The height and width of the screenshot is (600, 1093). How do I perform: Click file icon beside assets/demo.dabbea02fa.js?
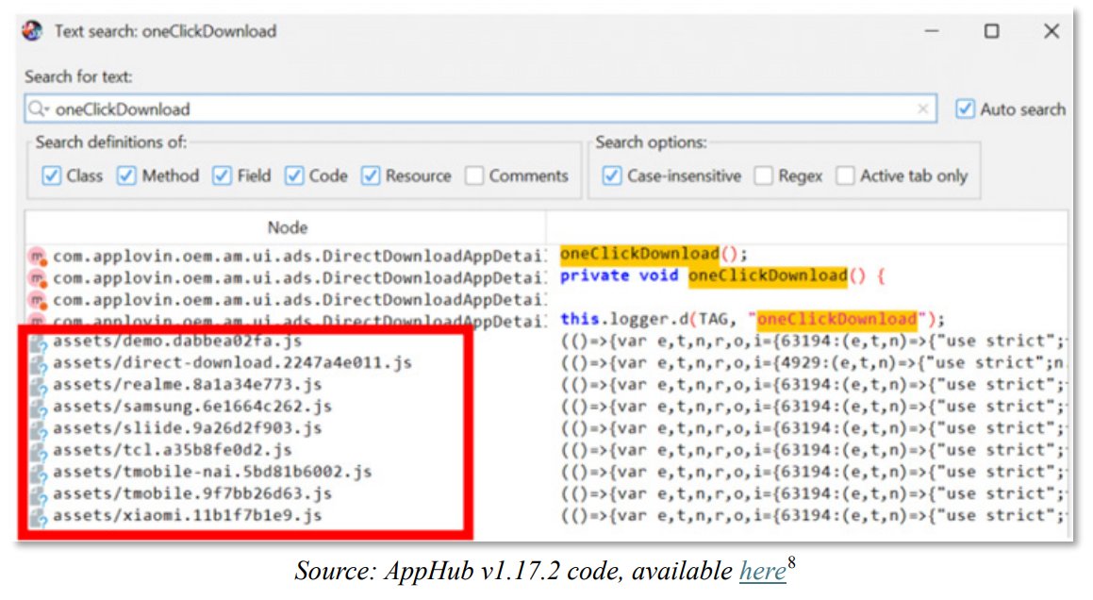point(38,342)
